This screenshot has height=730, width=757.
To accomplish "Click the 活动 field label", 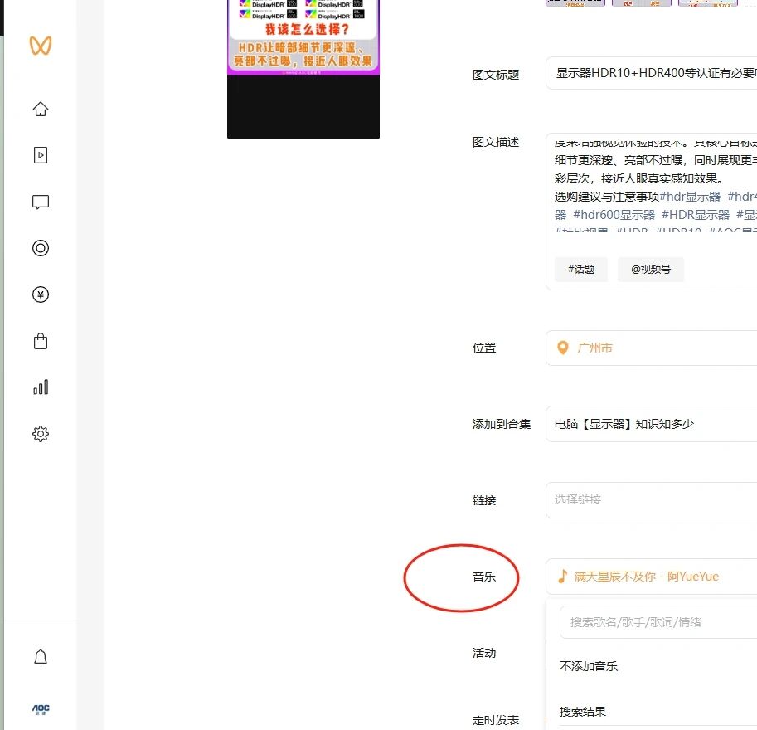I will (484, 653).
